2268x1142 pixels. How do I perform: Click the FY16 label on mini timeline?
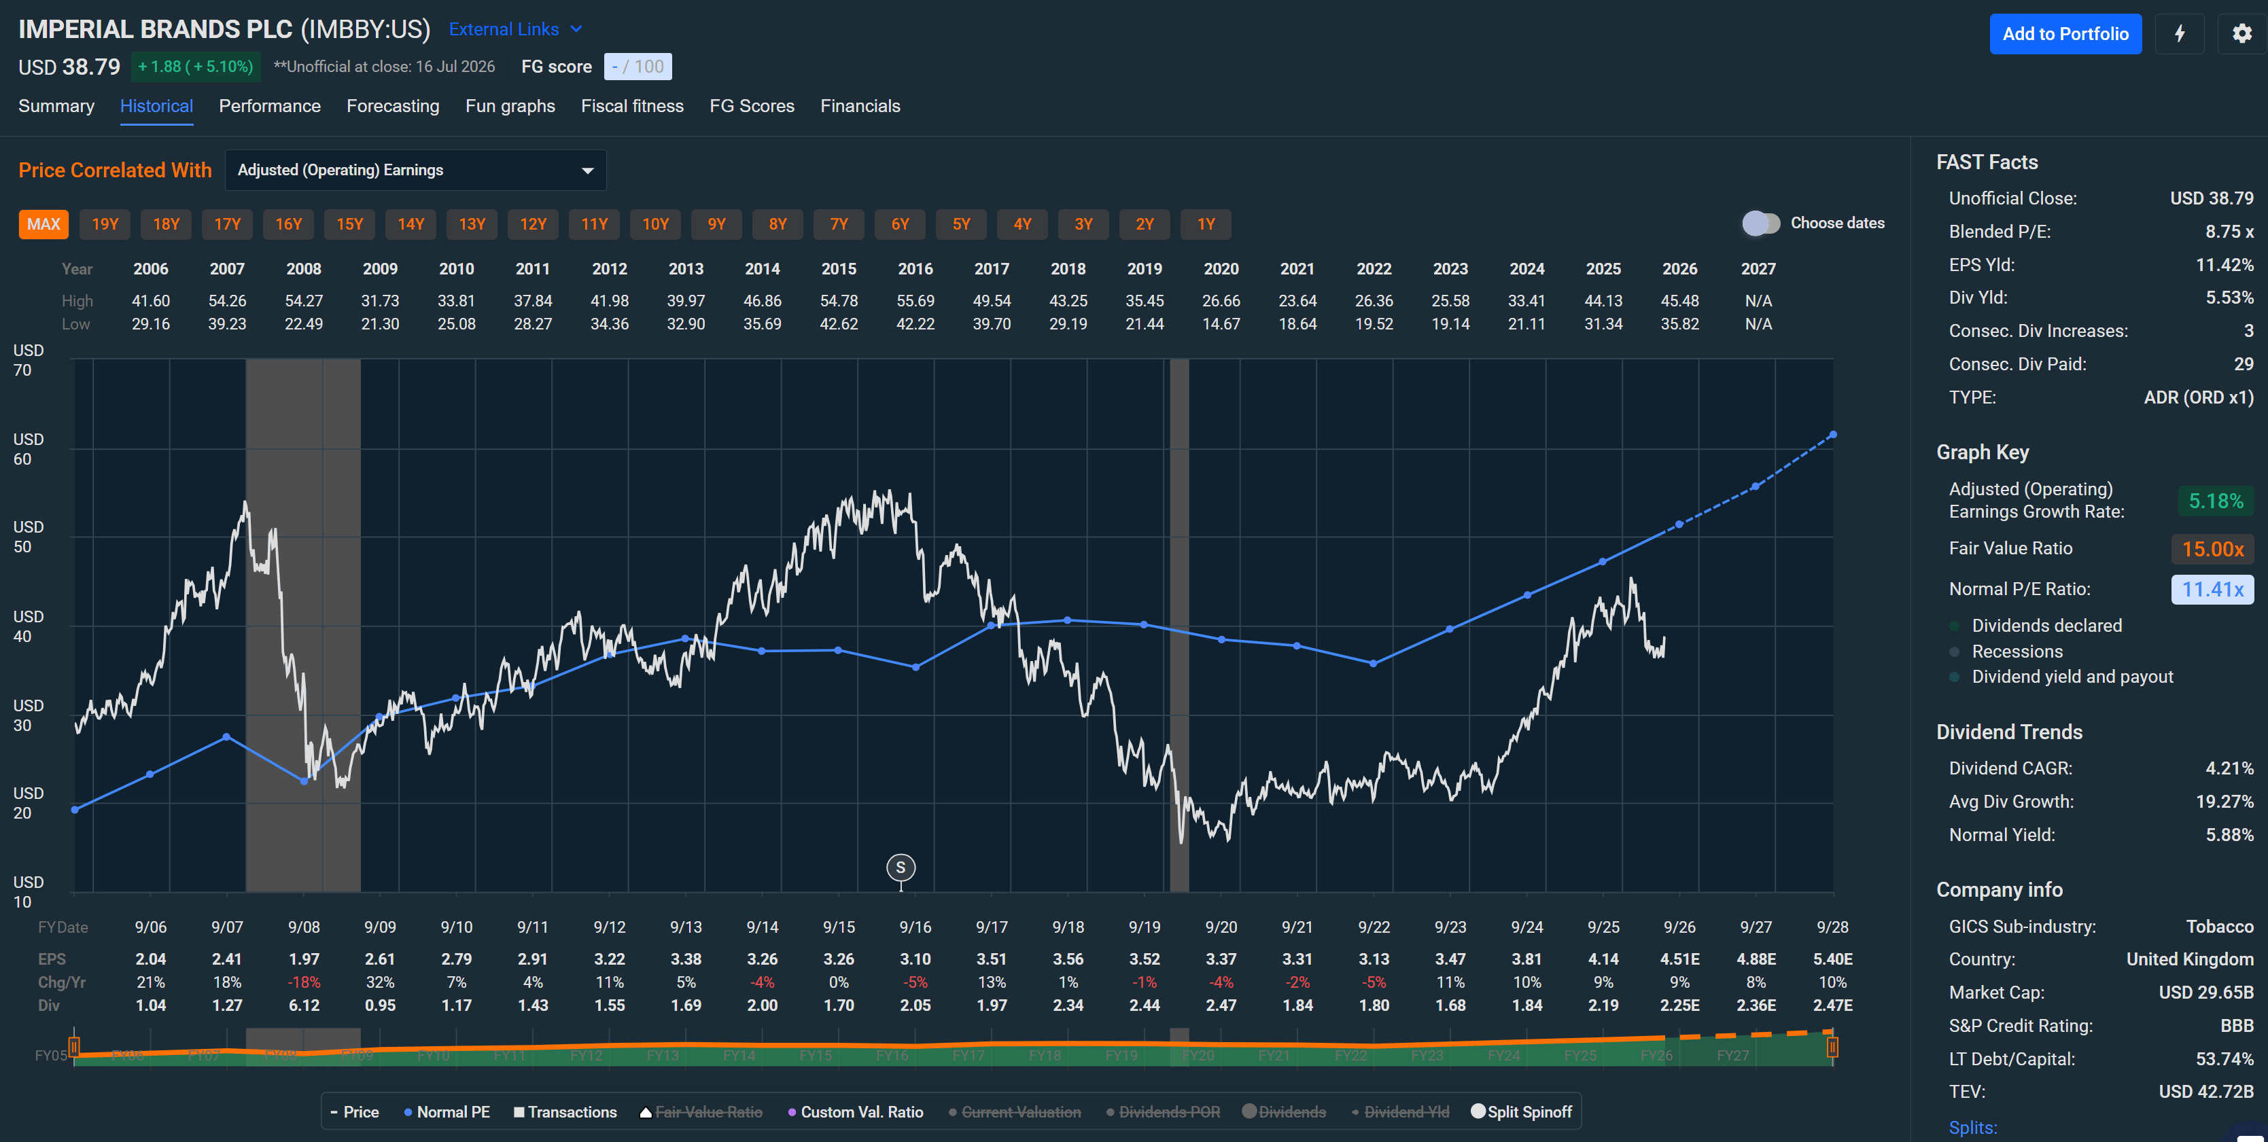tap(892, 1055)
